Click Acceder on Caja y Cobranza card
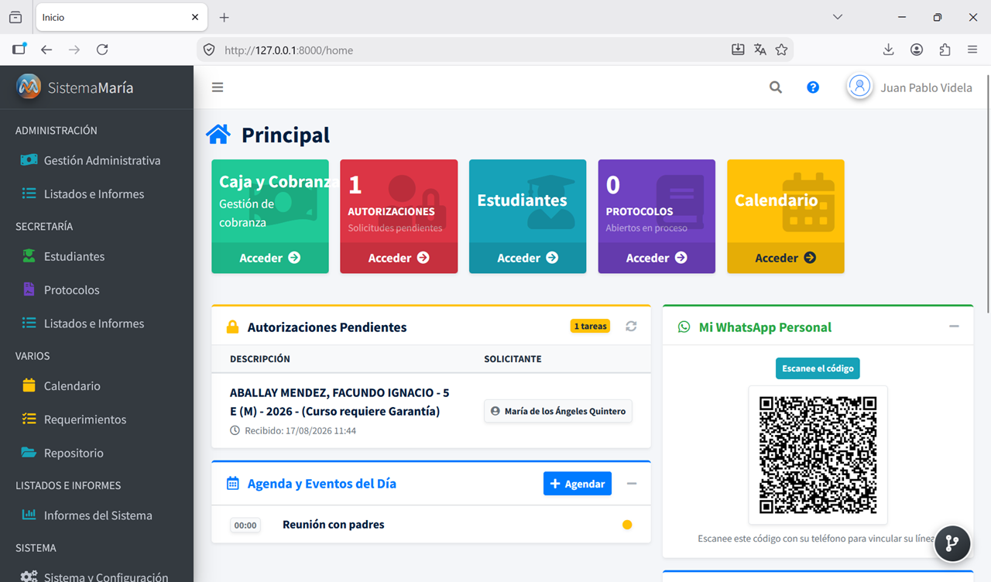 [270, 258]
